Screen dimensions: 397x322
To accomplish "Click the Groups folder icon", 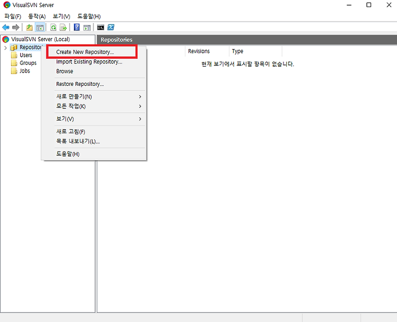I will tap(14, 63).
